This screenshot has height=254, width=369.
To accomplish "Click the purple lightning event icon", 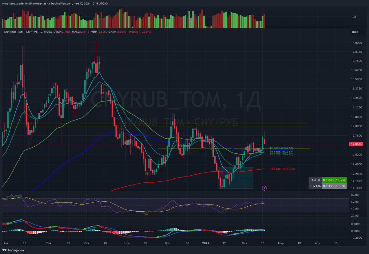I will 264,188.
